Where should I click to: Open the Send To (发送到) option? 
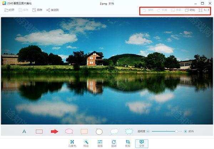pyautogui.click(x=52, y=10)
